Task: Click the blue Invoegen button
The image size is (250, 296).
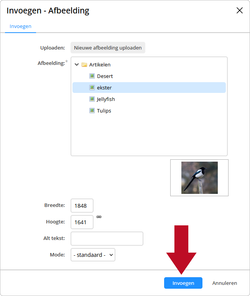Action: (x=183, y=283)
